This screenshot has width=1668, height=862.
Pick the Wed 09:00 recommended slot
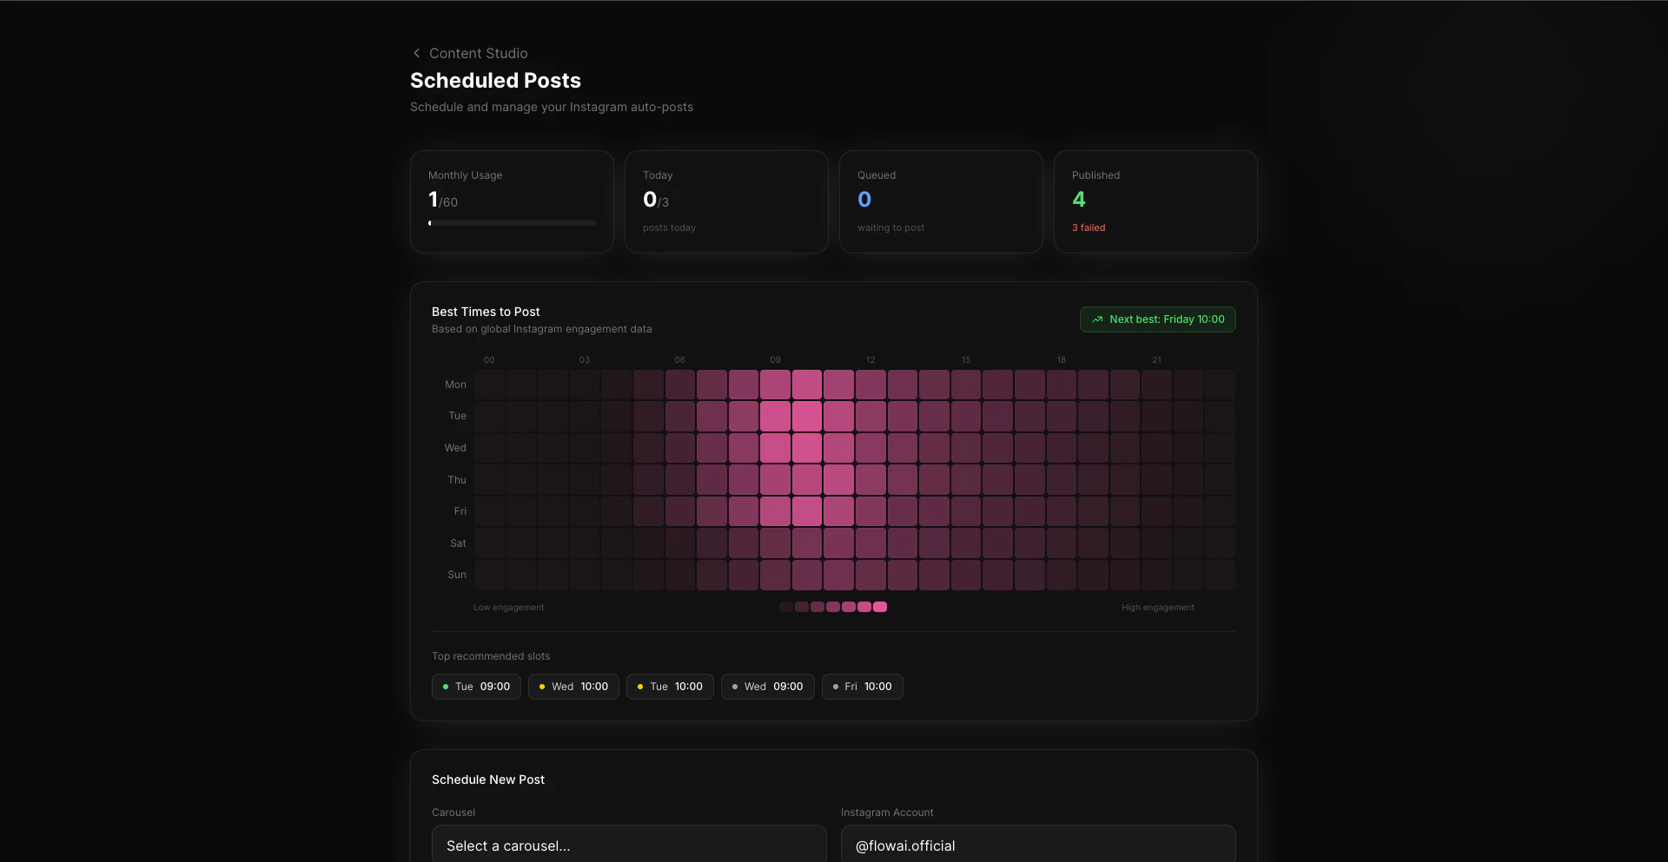click(x=767, y=687)
